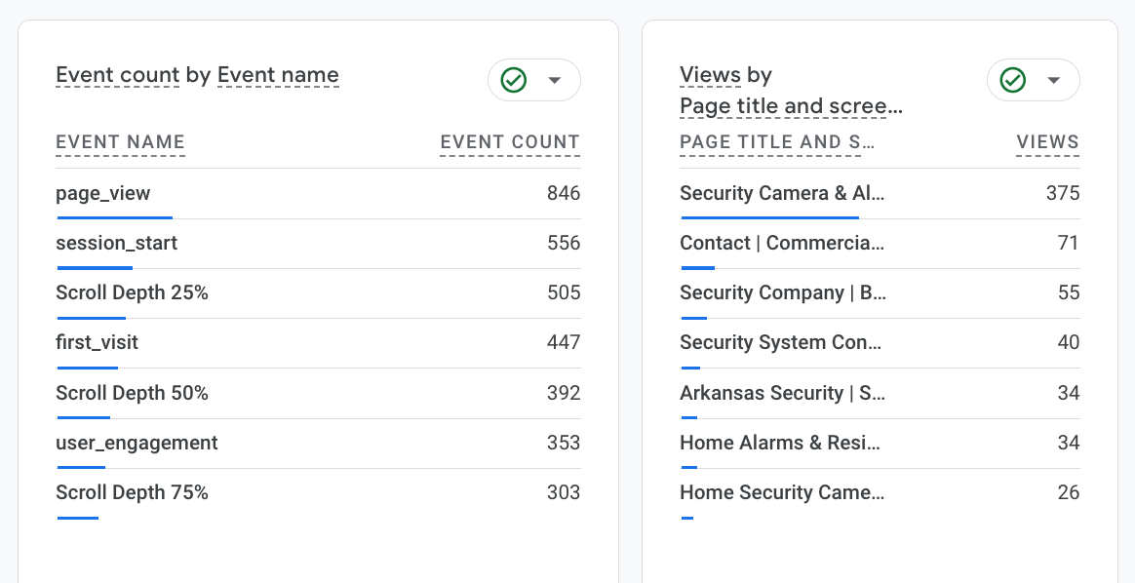Sort by EVENT COUNT column header

[x=510, y=142]
